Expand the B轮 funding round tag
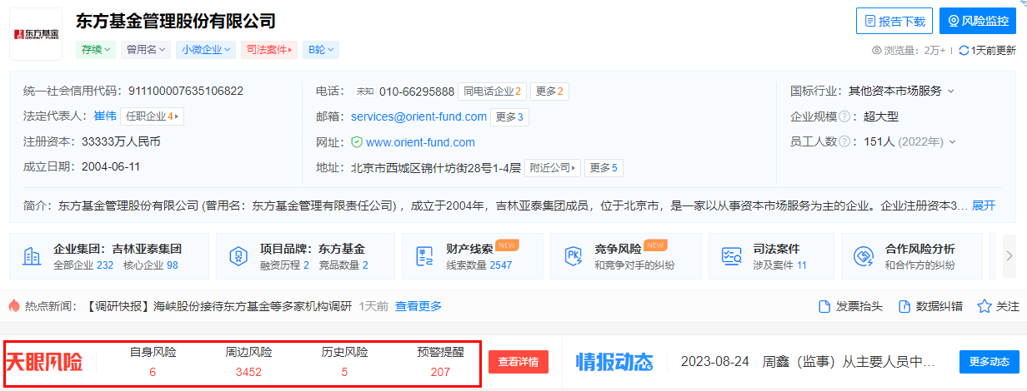 pyautogui.click(x=320, y=50)
